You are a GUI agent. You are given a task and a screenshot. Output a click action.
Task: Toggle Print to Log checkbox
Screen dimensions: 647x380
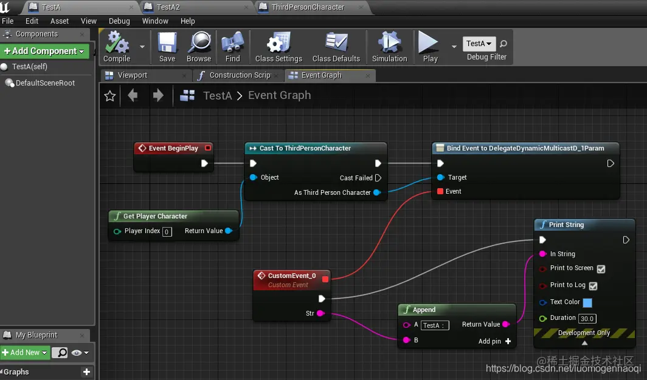point(593,286)
